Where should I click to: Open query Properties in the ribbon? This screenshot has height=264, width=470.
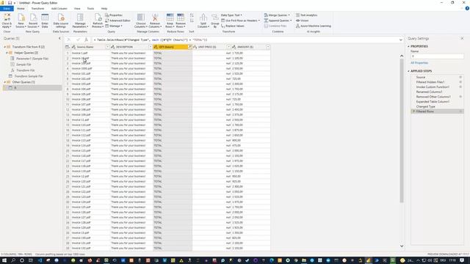[114, 15]
